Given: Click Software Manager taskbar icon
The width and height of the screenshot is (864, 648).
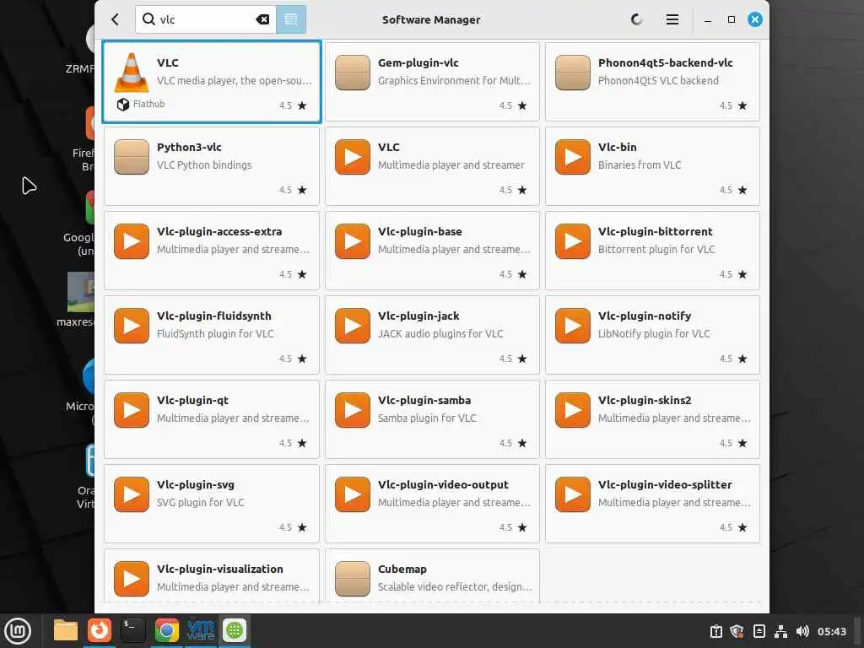Looking at the screenshot, I should pos(235,630).
